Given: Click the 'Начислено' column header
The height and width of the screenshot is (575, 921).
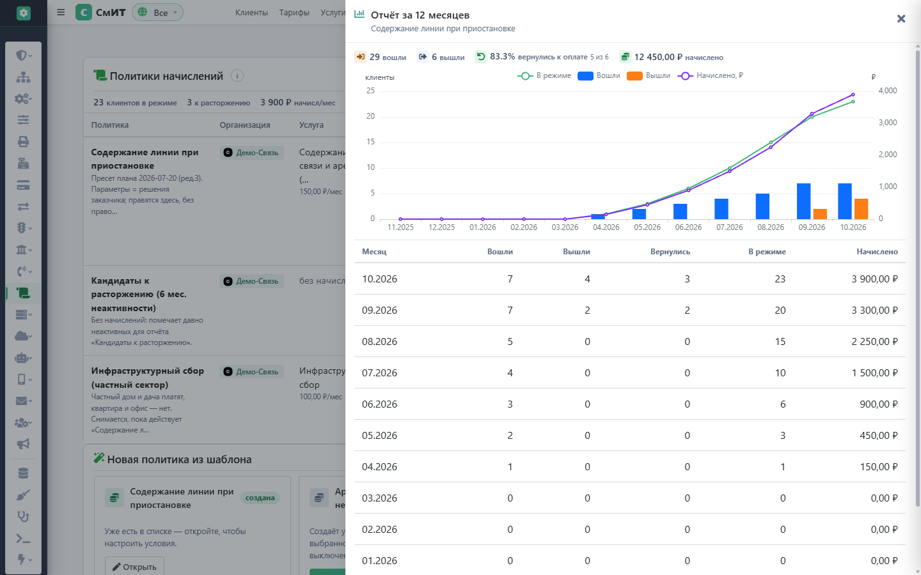Looking at the screenshot, I should (x=877, y=252).
